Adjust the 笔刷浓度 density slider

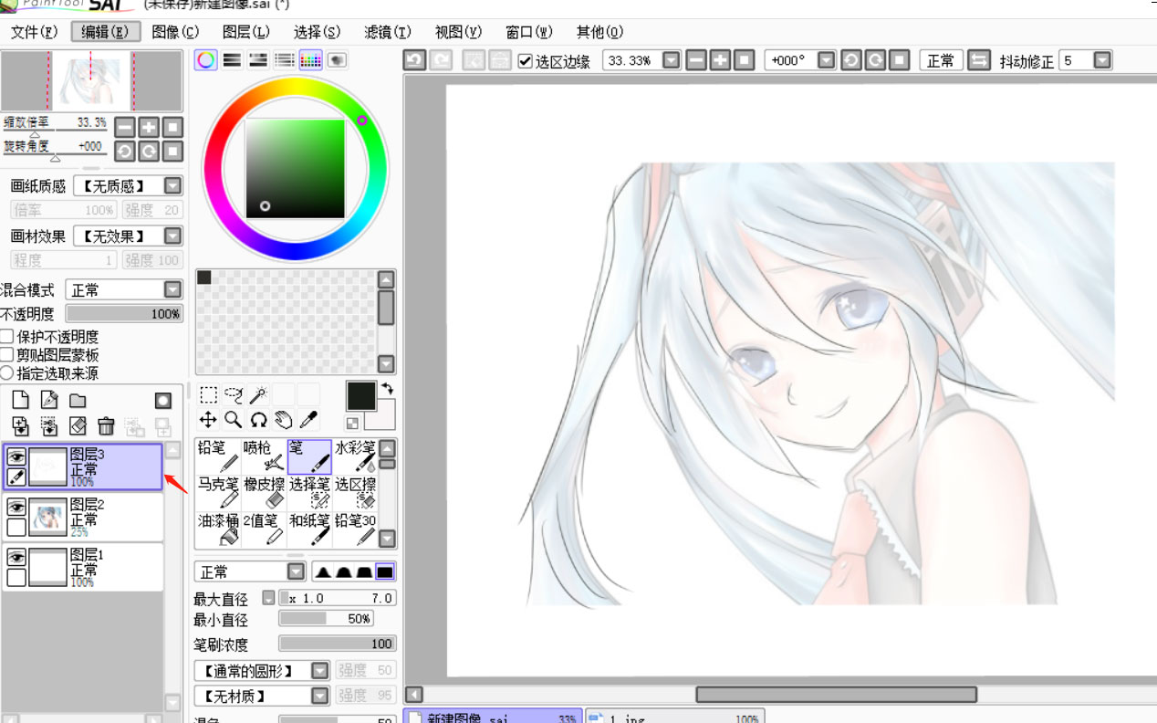tap(337, 644)
